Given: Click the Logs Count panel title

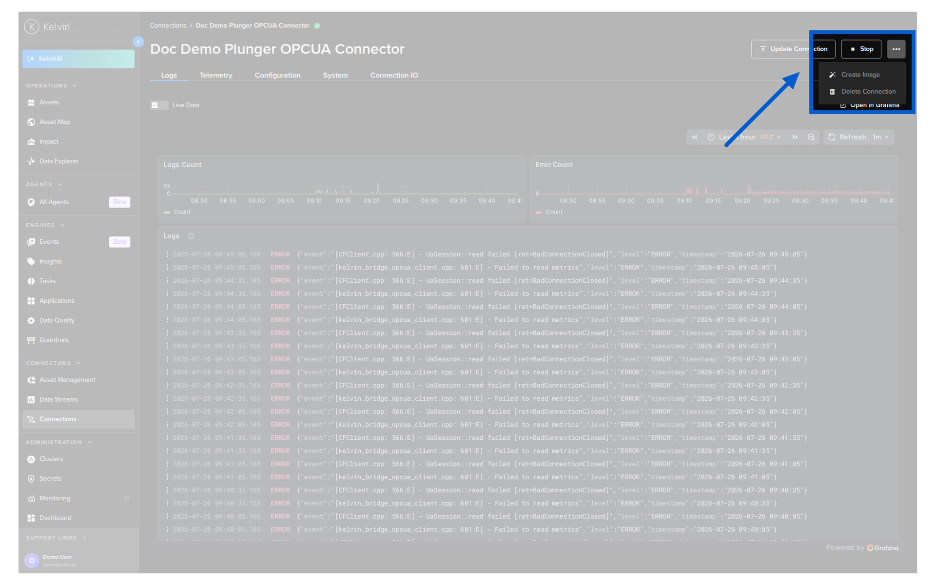Looking at the screenshot, I should pos(182,165).
